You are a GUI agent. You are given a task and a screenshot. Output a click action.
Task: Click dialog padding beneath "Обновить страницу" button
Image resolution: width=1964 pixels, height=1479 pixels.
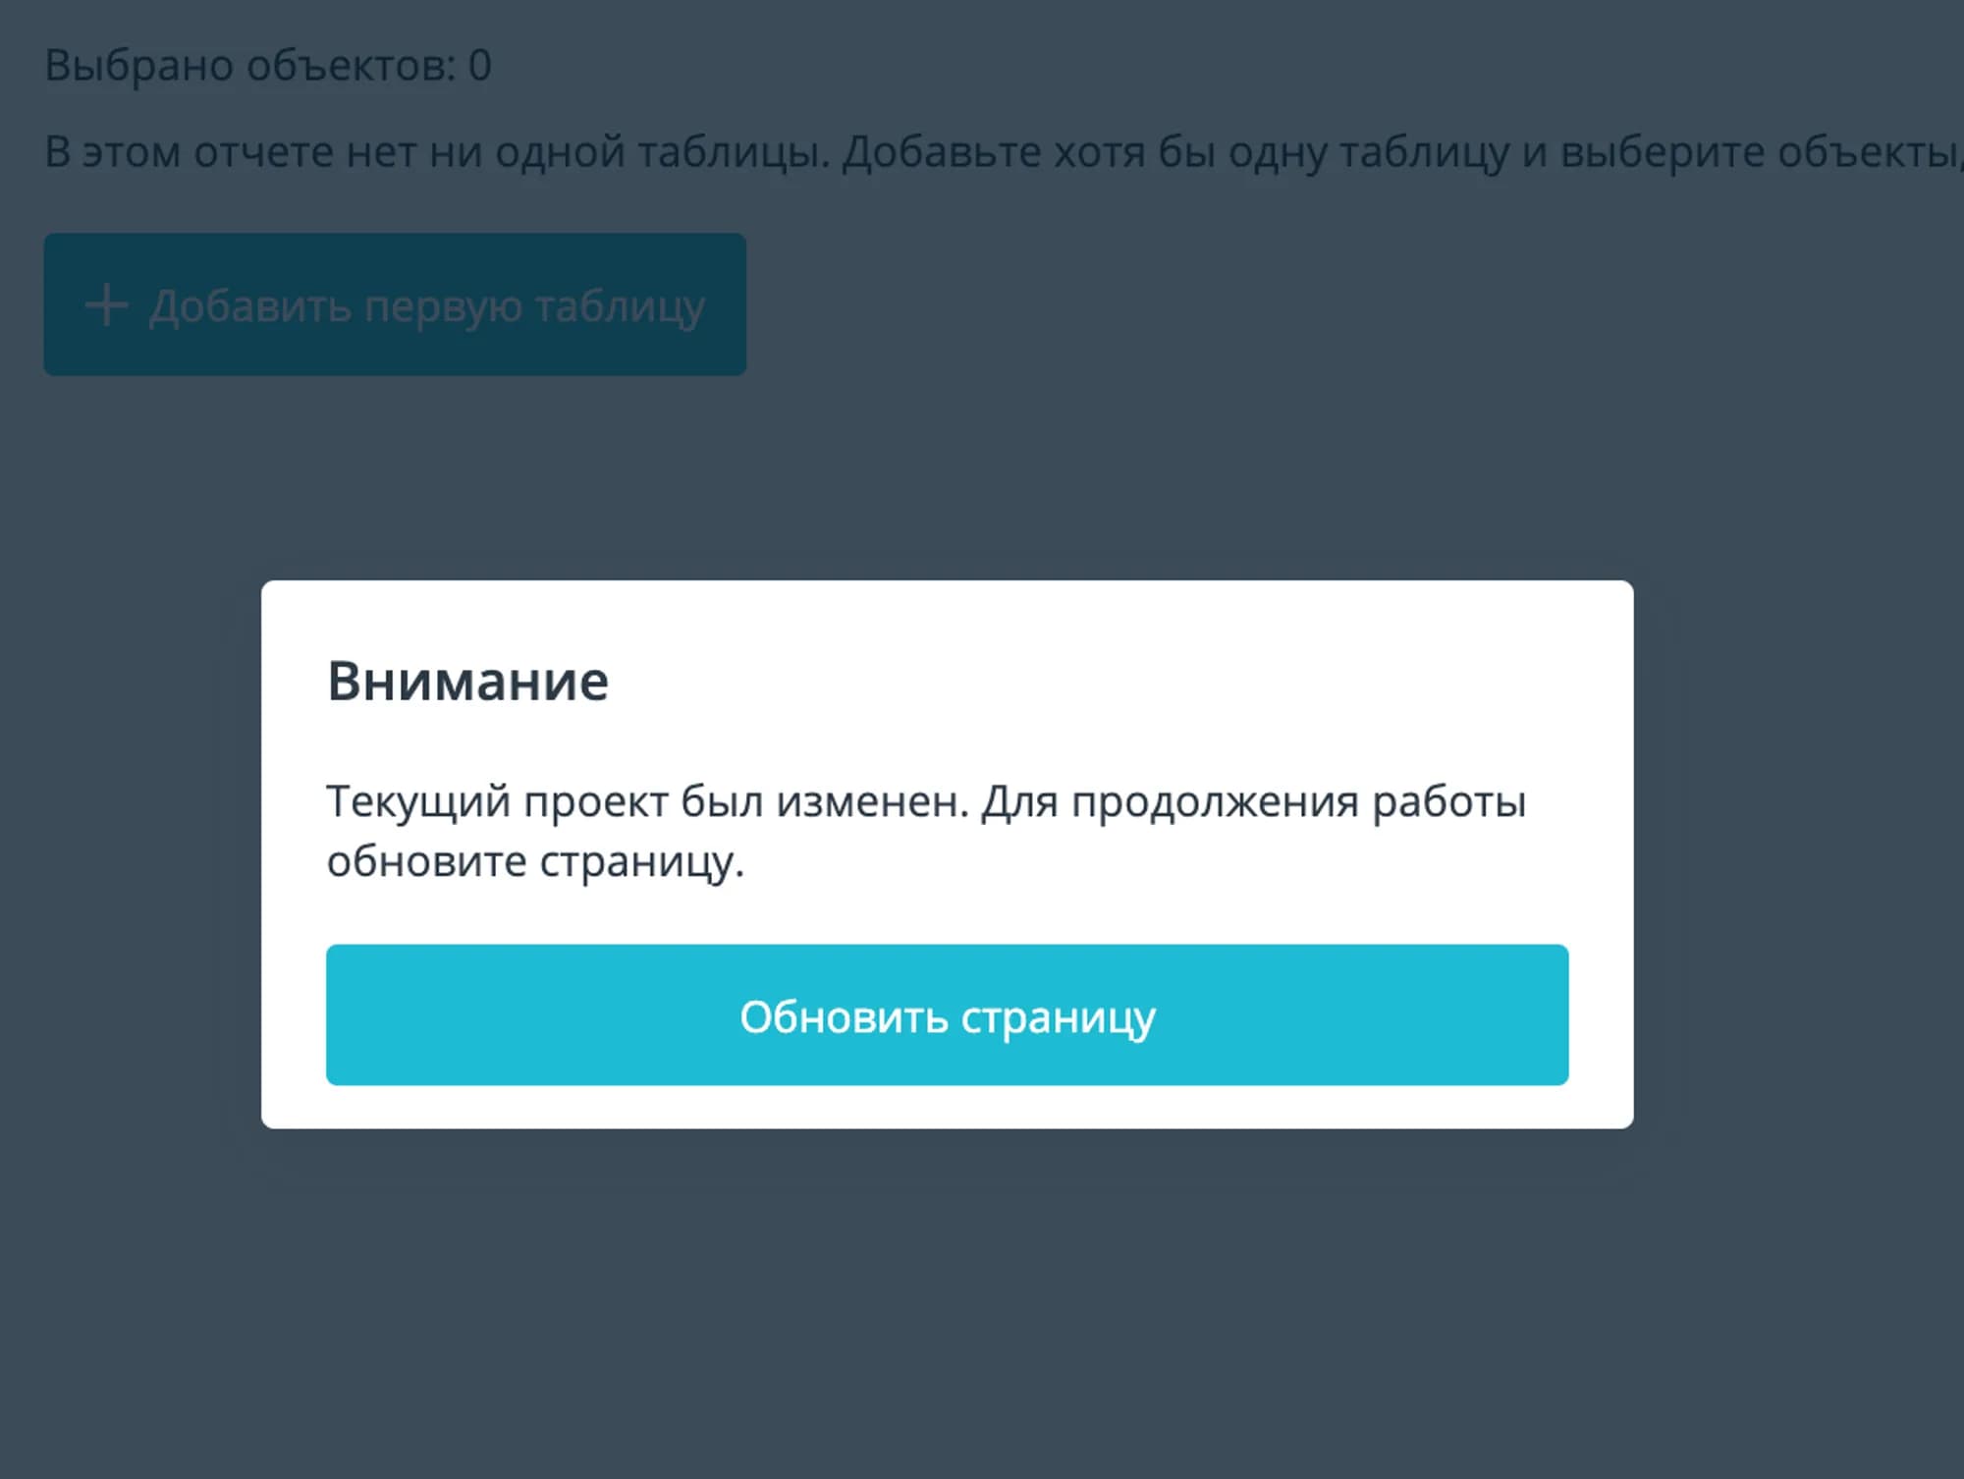(x=947, y=1107)
